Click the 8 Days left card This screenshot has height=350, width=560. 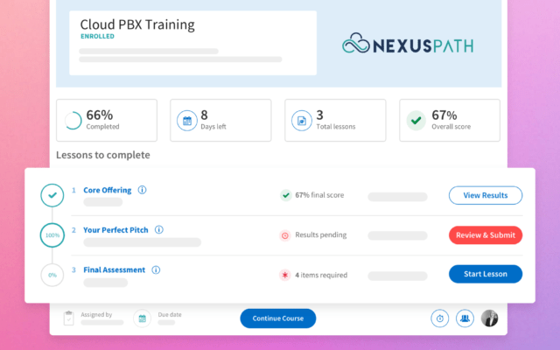[220, 121]
